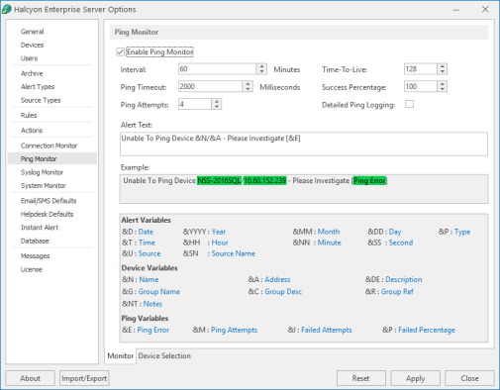Select Alert Types in the sidebar
500x390 pixels.
[x=38, y=87]
